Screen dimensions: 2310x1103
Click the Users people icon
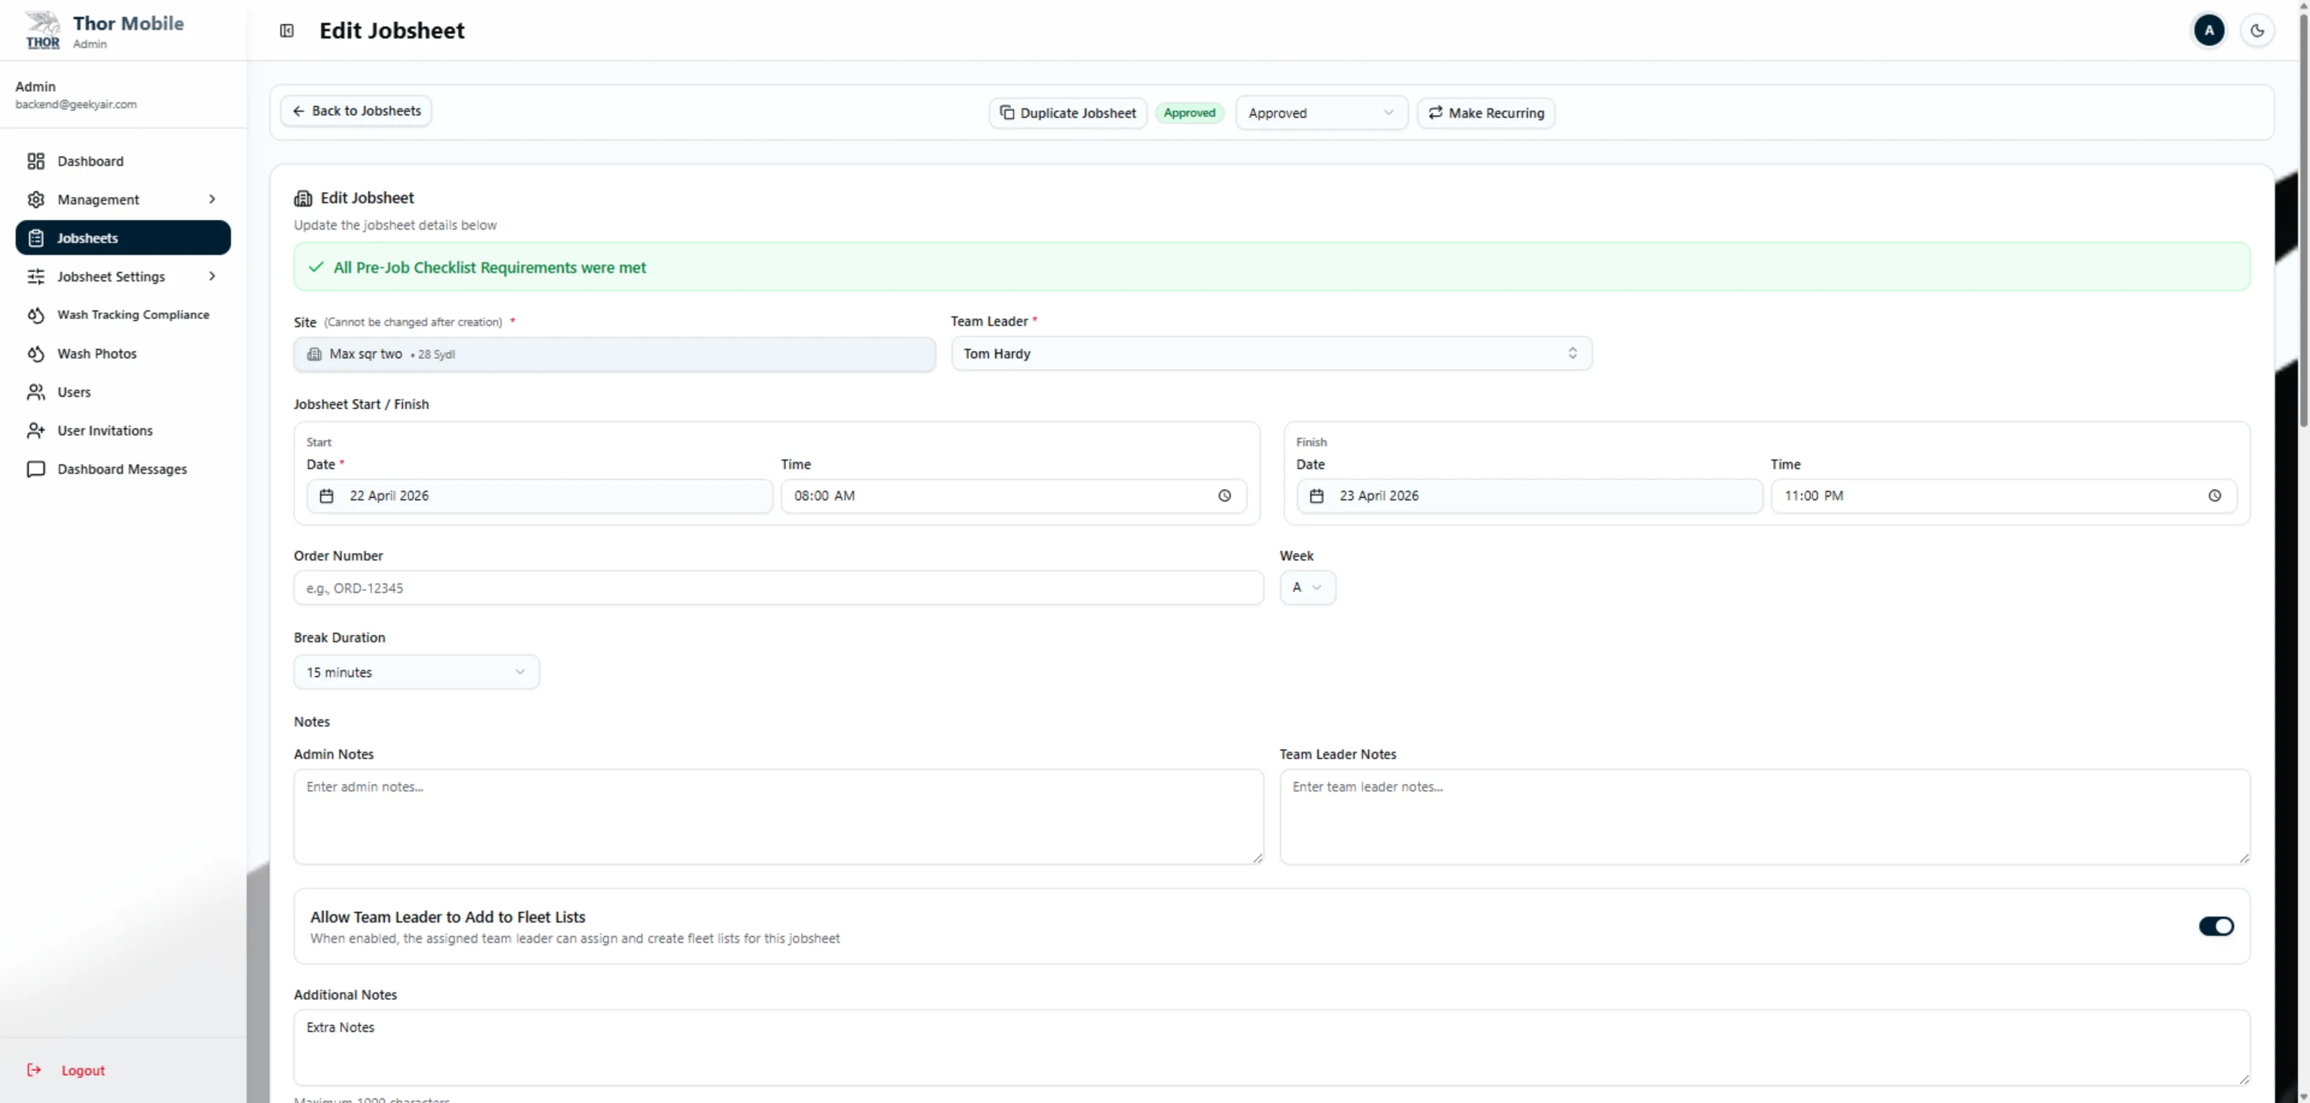point(36,392)
